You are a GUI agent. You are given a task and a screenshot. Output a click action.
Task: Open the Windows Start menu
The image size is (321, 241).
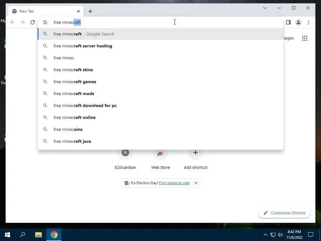coord(8,235)
